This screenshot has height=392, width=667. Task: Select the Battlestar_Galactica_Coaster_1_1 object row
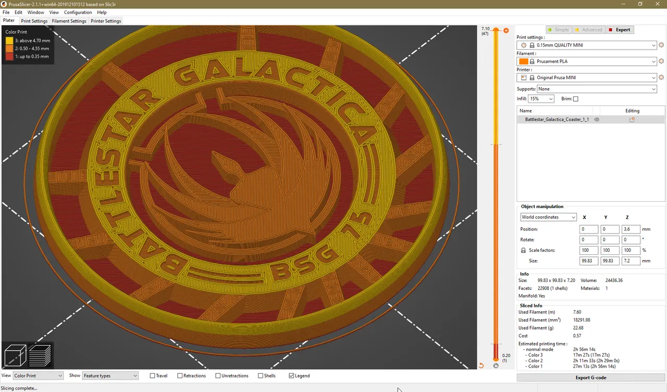[591, 119]
